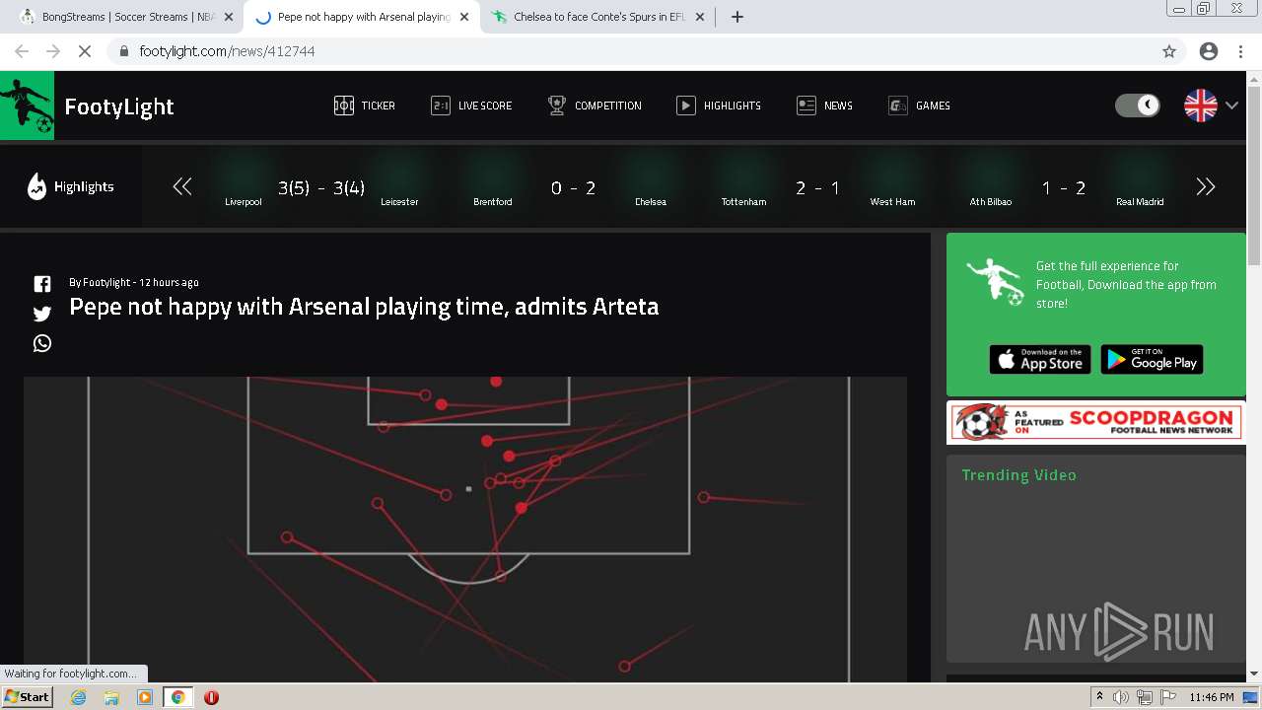The width and height of the screenshot is (1262, 710).
Task: Open Tottenham vs West Ham highlight
Action: point(817,186)
